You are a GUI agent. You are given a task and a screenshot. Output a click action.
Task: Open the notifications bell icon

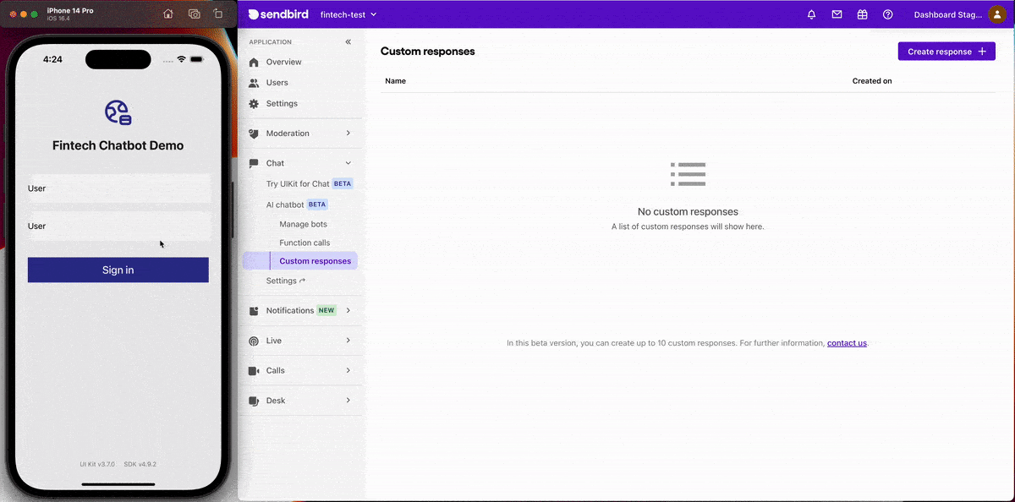[811, 14]
